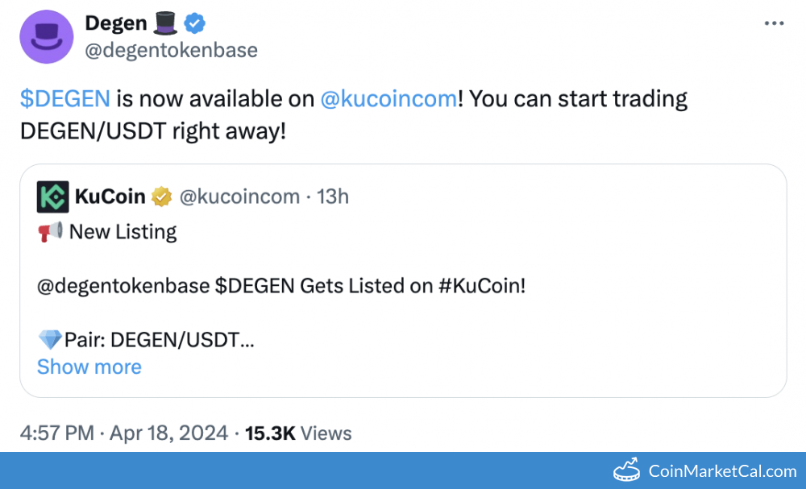Screen dimensions: 806x489
Task: Click Degen's blue verified badge
Action: [194, 23]
